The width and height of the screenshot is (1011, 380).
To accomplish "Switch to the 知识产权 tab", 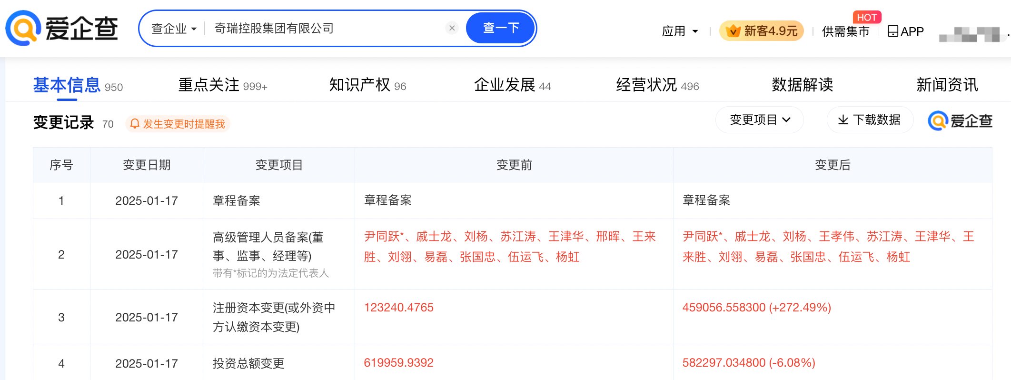I will click(367, 85).
